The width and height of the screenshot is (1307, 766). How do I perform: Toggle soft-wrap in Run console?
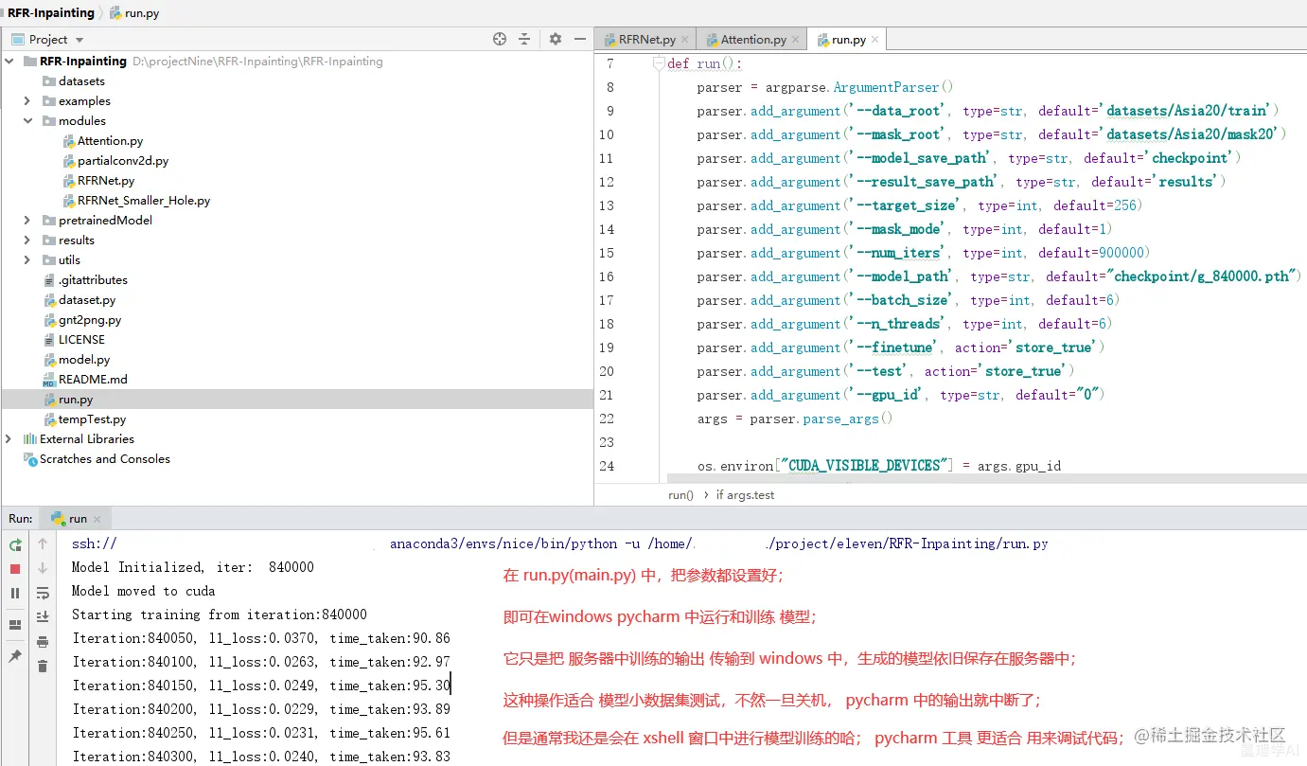pyautogui.click(x=43, y=593)
